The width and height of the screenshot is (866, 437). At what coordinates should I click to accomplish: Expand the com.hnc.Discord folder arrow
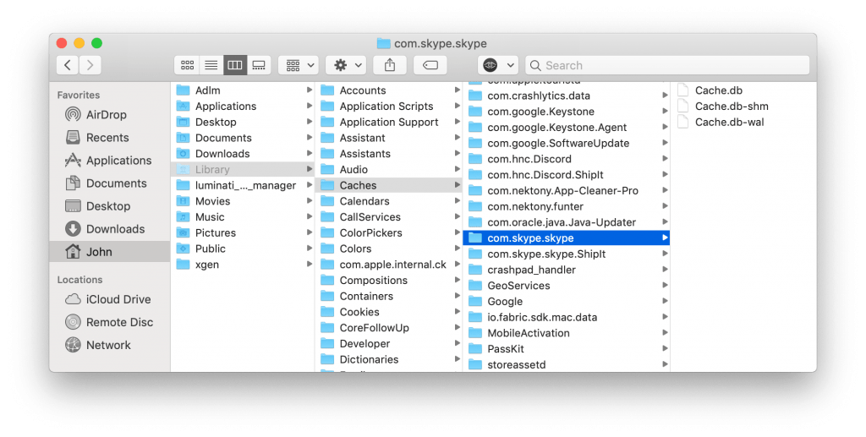coord(665,159)
